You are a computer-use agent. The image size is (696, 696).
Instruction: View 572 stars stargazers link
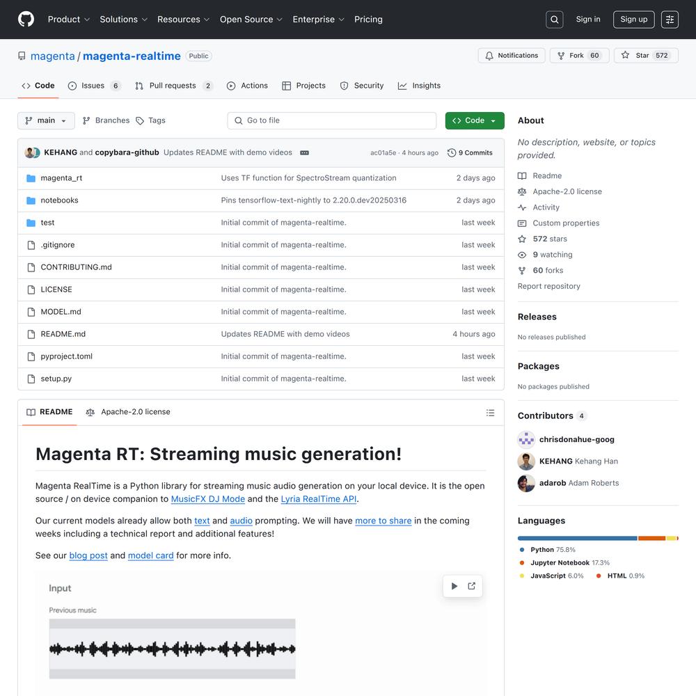(x=550, y=239)
